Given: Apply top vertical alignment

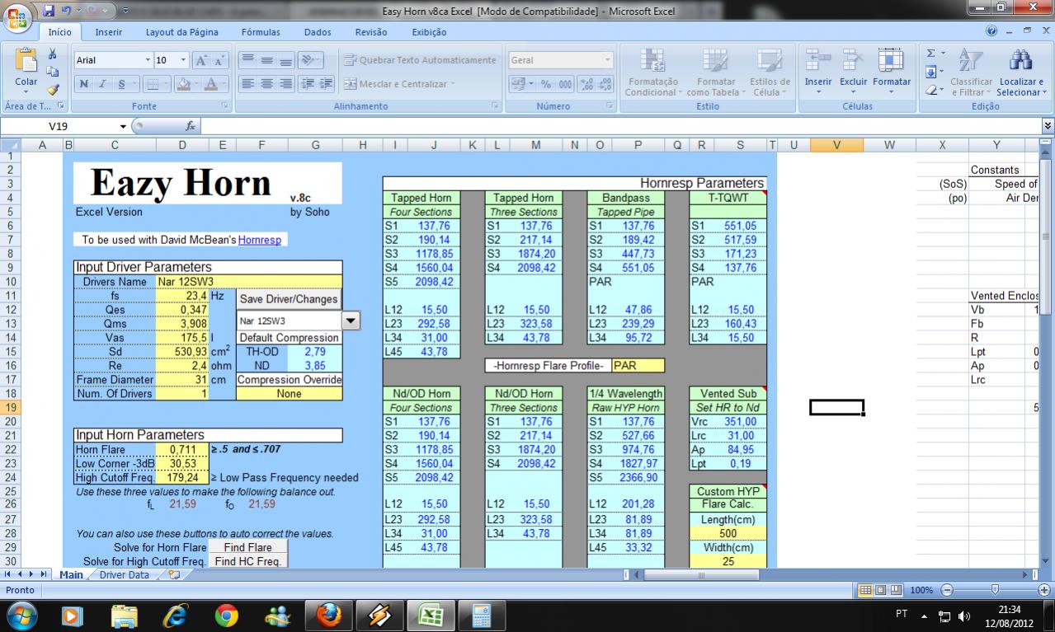Looking at the screenshot, I should coord(247,60).
